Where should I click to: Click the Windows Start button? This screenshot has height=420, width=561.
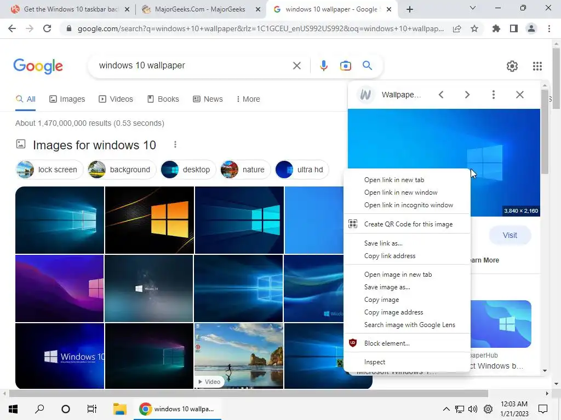point(13,409)
